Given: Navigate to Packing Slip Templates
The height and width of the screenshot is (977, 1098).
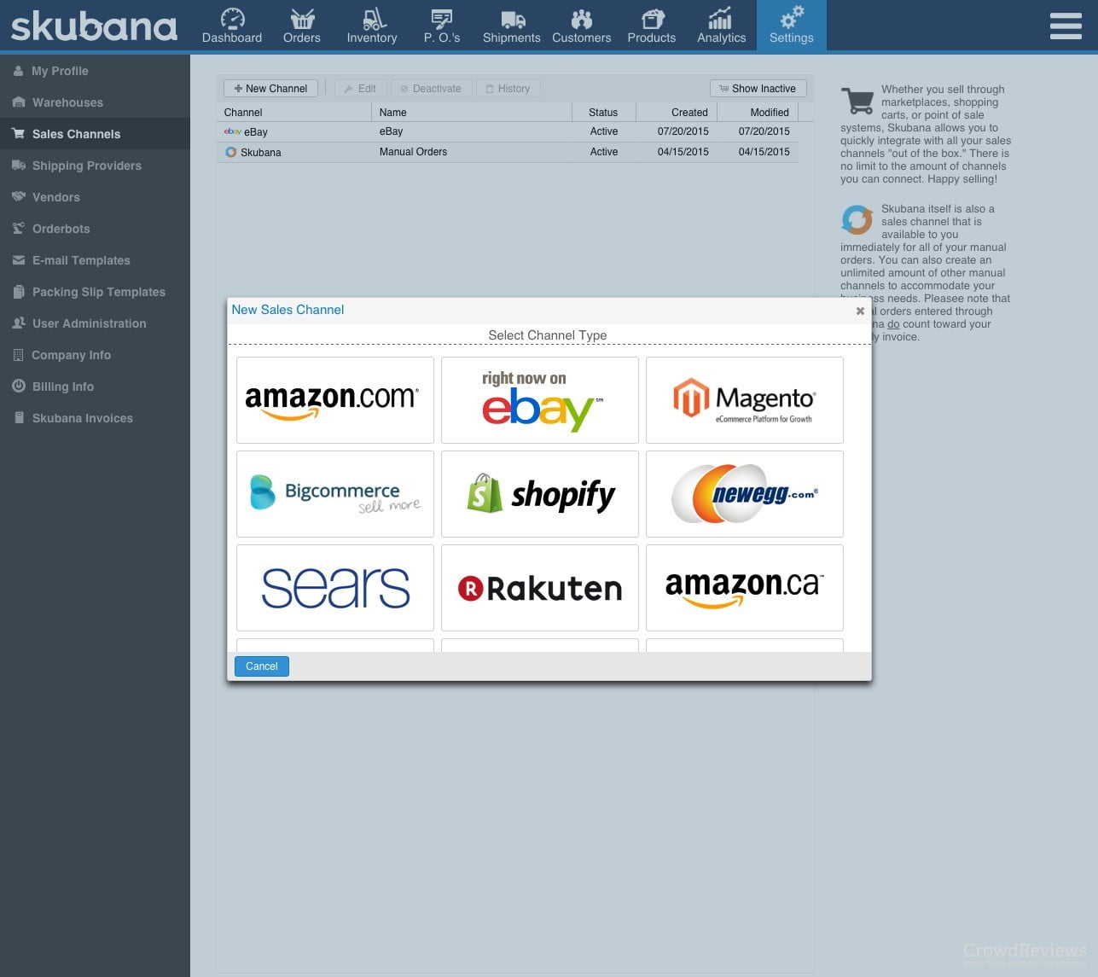Looking at the screenshot, I should tap(98, 292).
